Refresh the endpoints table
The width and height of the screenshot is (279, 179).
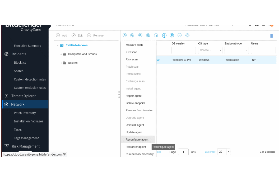pos(187,35)
